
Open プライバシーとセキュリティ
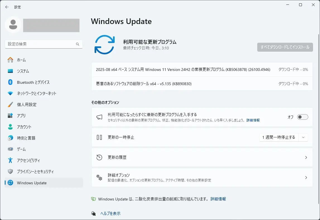[x=44, y=171]
